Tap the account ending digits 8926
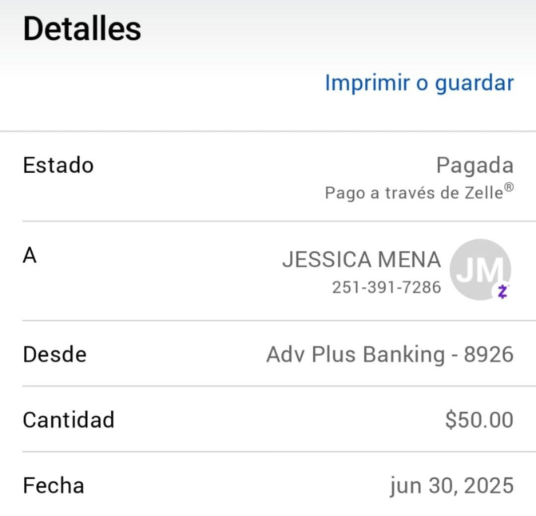The width and height of the screenshot is (536, 516). 488,355
